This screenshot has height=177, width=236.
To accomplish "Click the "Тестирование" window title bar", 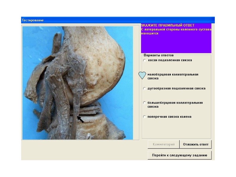I will 118,20.
